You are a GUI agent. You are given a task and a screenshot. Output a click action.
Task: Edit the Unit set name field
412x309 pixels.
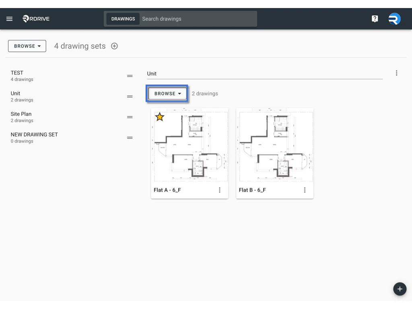[265, 74]
